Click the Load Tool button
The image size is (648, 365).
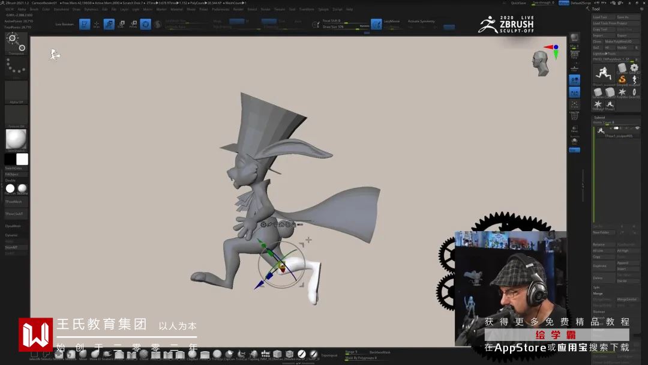[604, 17]
